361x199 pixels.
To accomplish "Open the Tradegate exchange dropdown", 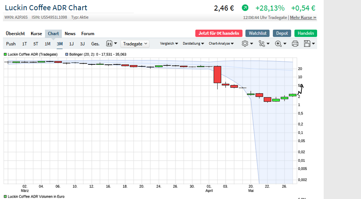I will [x=135, y=44].
